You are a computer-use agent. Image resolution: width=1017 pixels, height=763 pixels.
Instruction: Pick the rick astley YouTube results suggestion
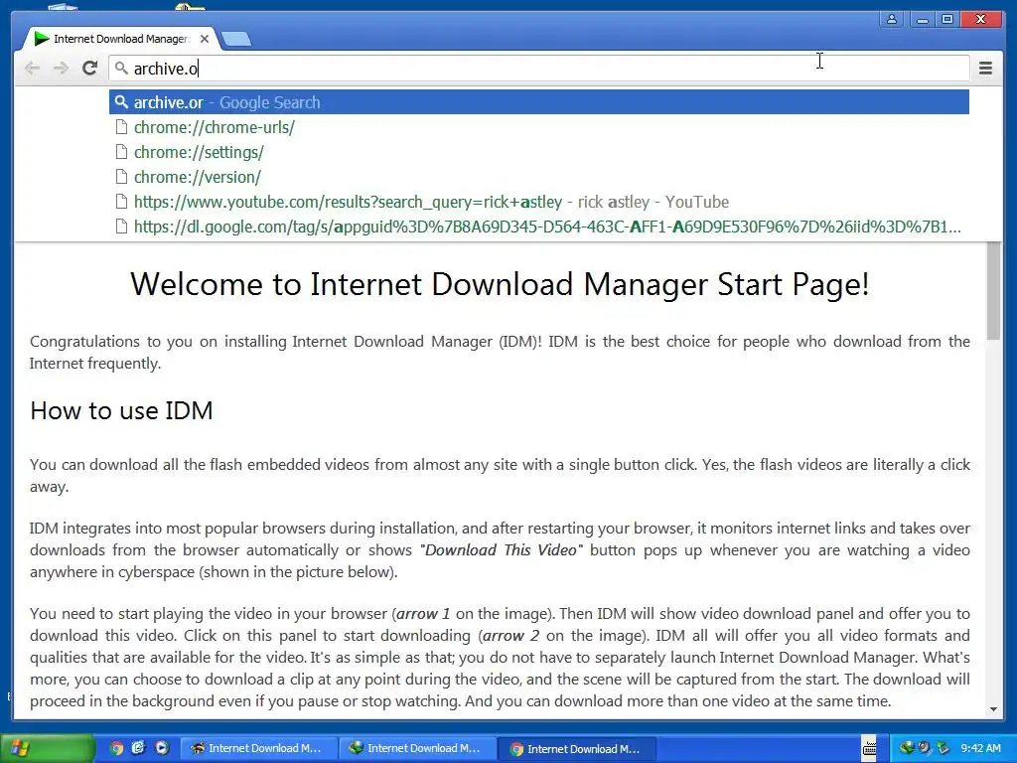[x=539, y=202]
